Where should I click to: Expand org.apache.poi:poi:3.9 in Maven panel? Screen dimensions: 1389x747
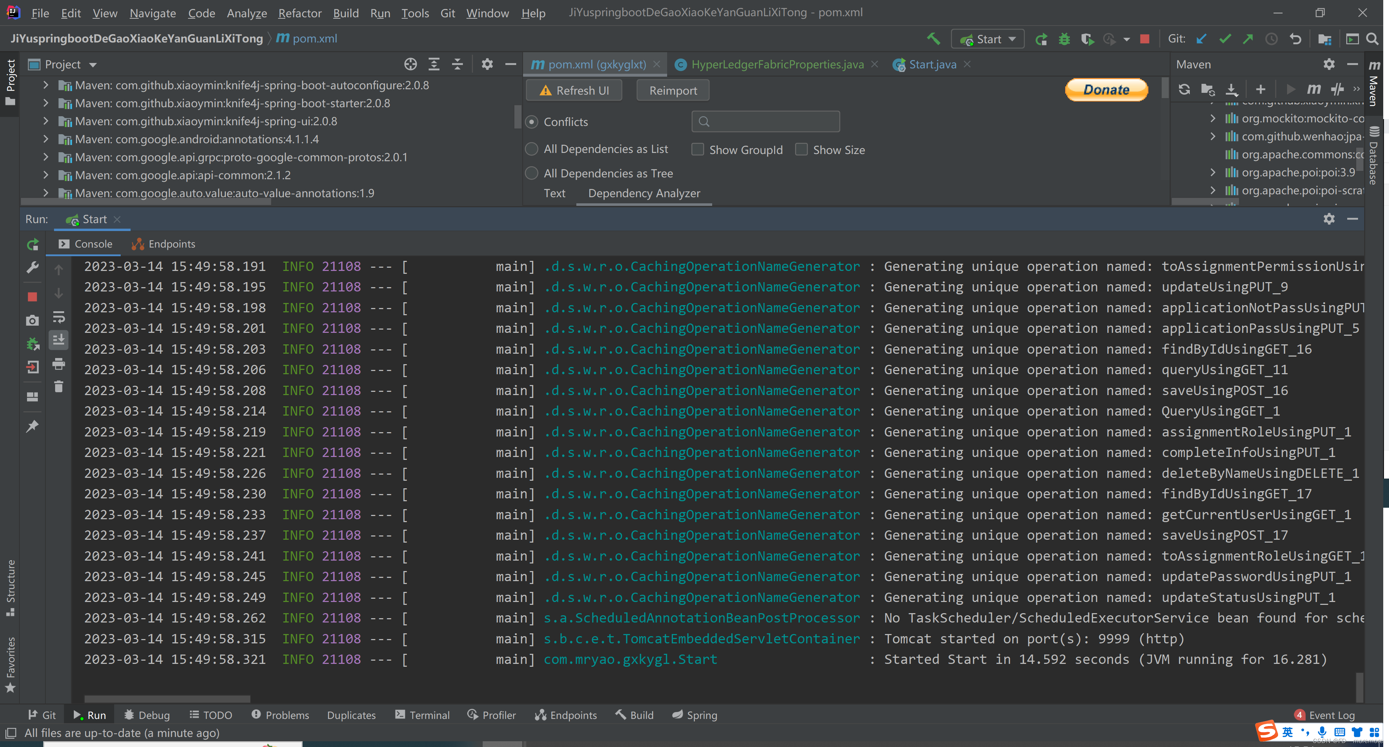click(x=1213, y=172)
